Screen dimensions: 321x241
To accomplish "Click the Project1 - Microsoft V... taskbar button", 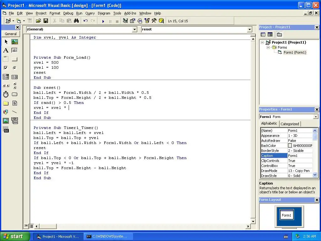I will pyautogui.click(x=58, y=237).
